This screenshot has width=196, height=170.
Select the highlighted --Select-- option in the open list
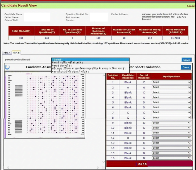click(x=90, y=59)
